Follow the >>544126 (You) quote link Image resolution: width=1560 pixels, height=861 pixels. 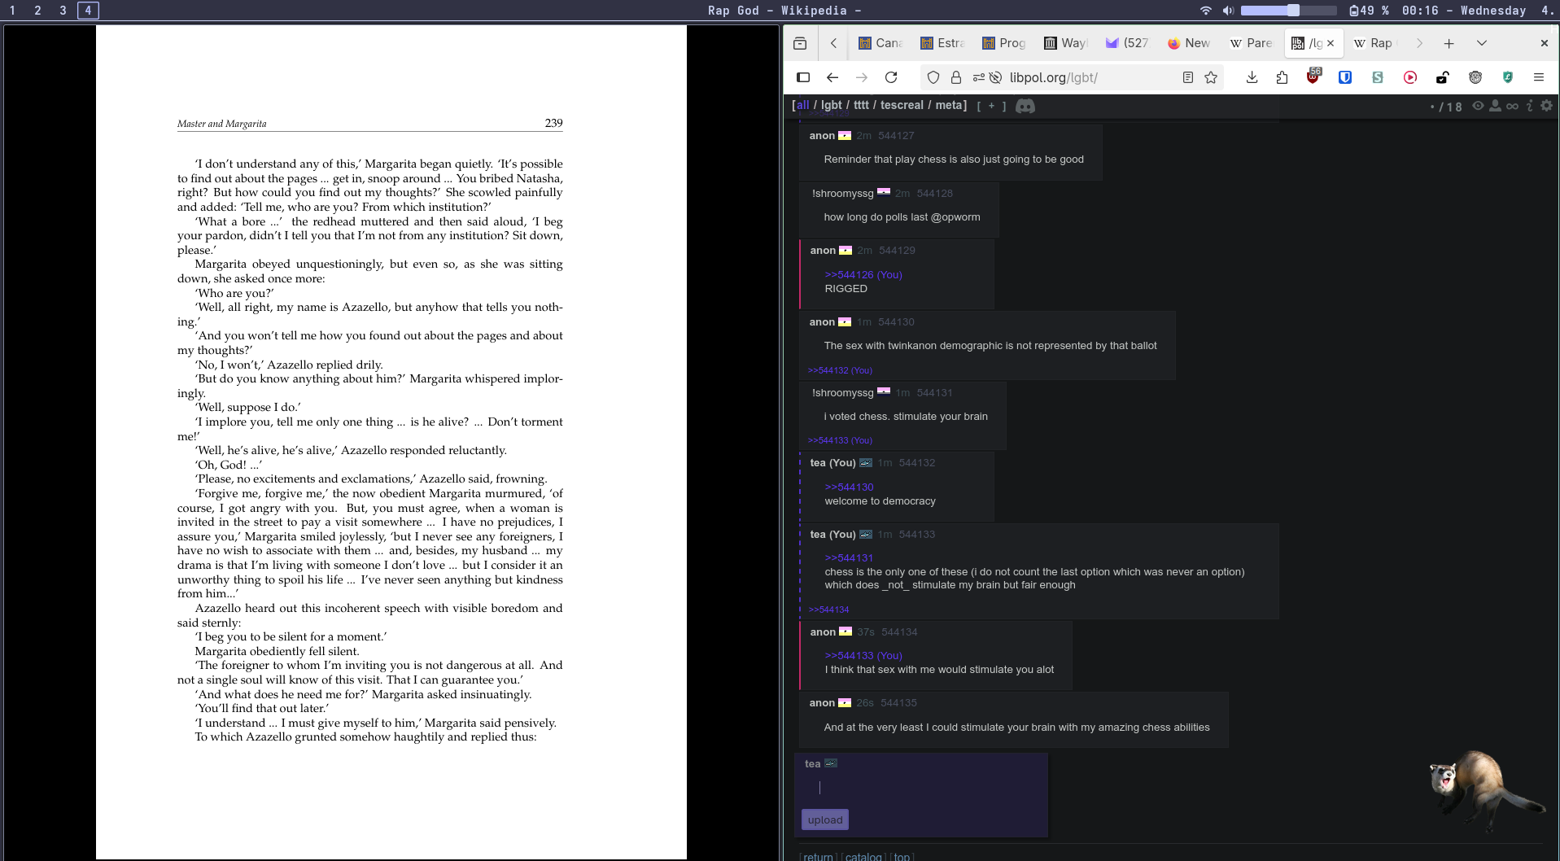863,275
